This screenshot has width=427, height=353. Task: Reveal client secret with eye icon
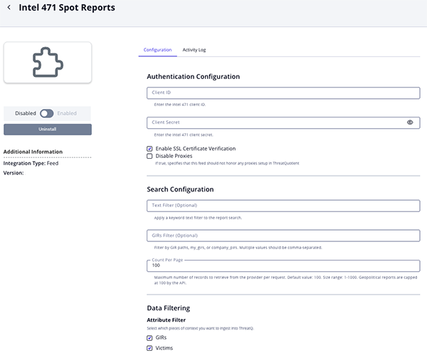pos(410,122)
